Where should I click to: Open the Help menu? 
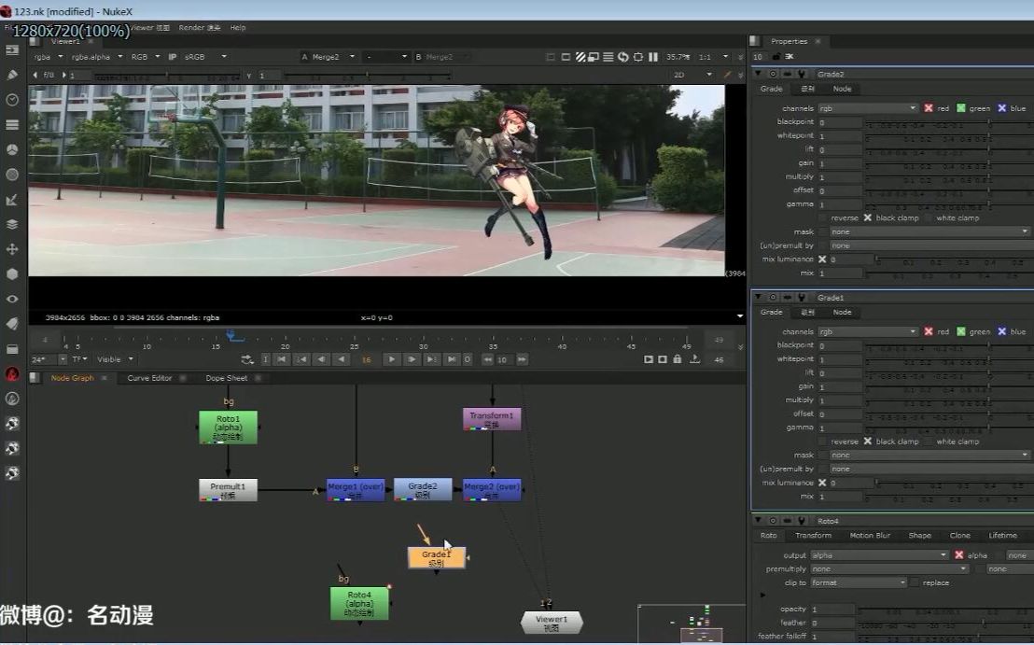237,28
